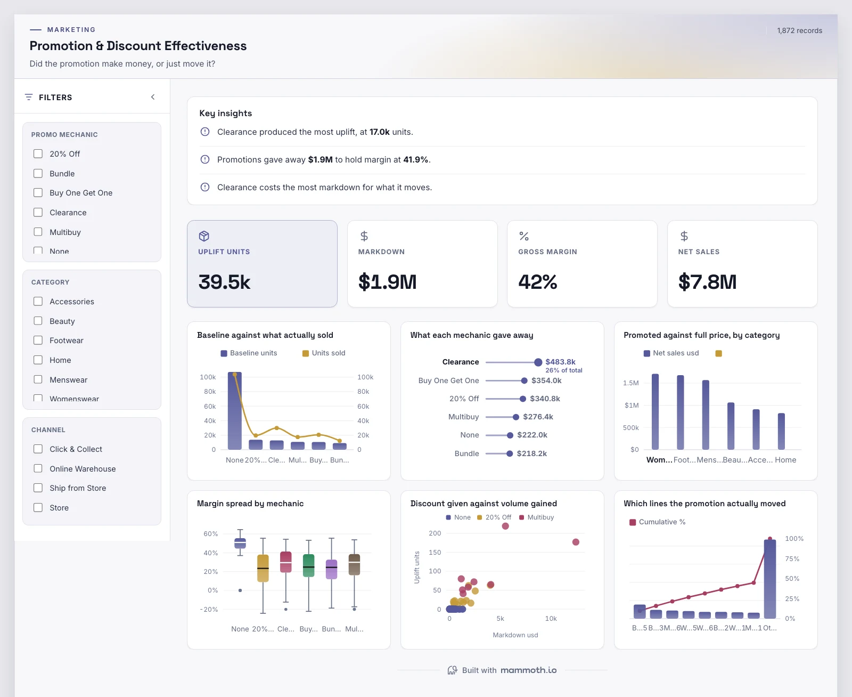This screenshot has height=697, width=852.
Task: Click the Home category net sales bar
Action: (x=781, y=432)
